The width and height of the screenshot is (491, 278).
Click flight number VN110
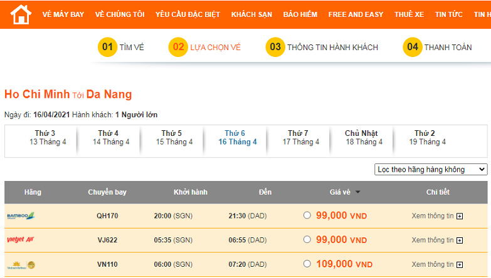(x=107, y=265)
